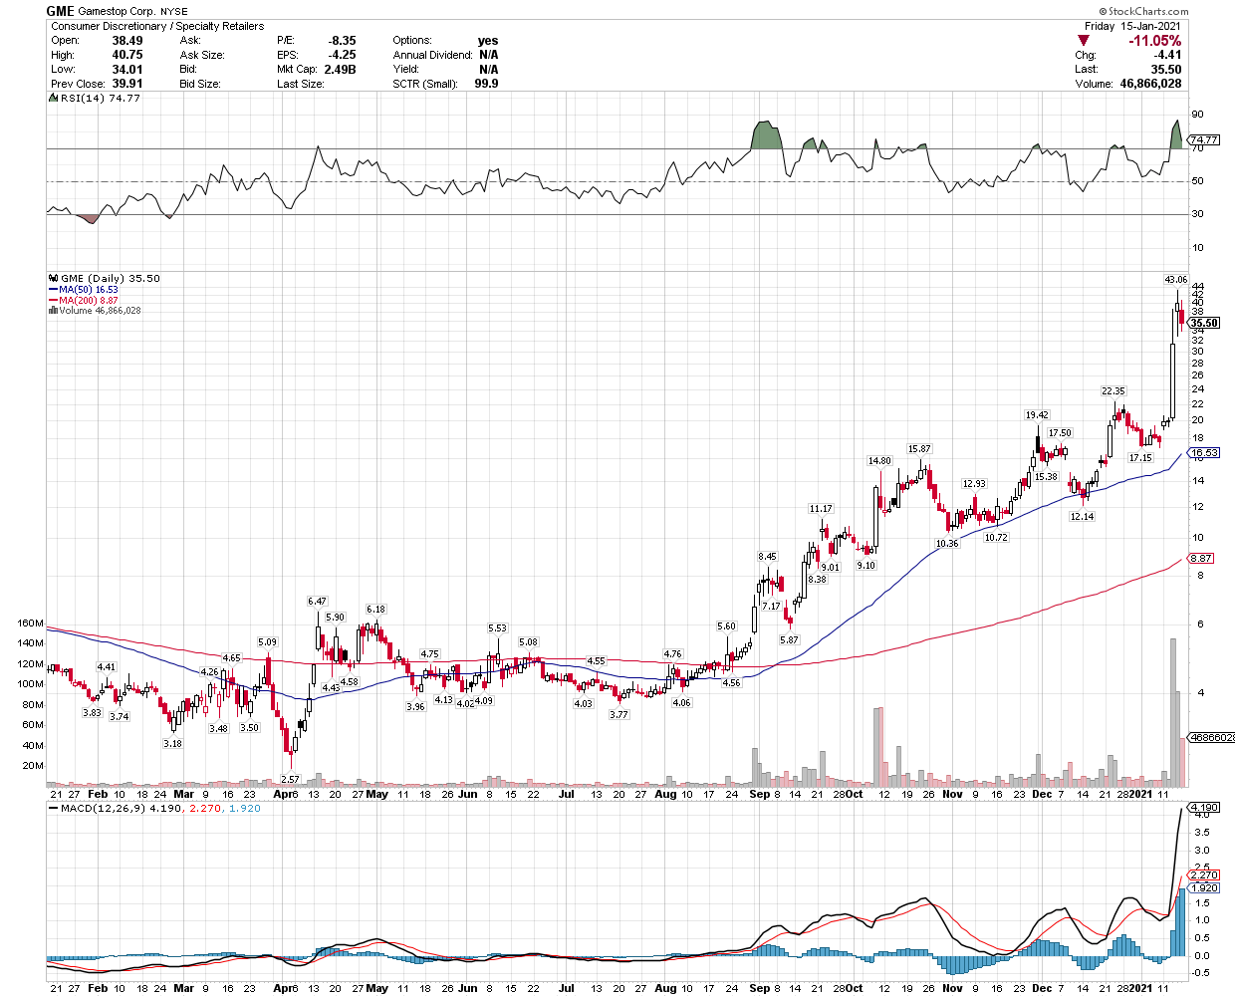Click the 1.920 MACD histogram value tag
Viewport: 1235px width, 997px height.
(x=1204, y=887)
